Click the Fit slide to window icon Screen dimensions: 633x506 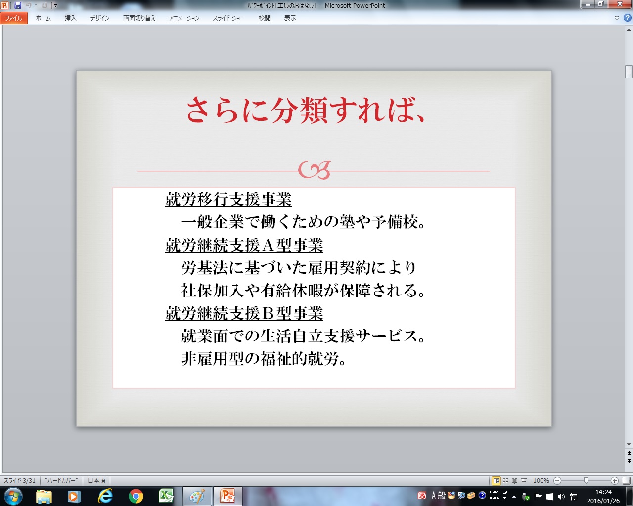626,481
